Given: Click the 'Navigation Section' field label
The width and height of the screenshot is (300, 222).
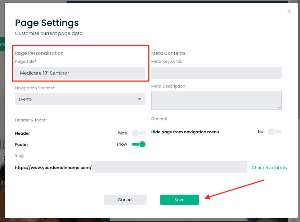Looking at the screenshot, I should point(34,88).
